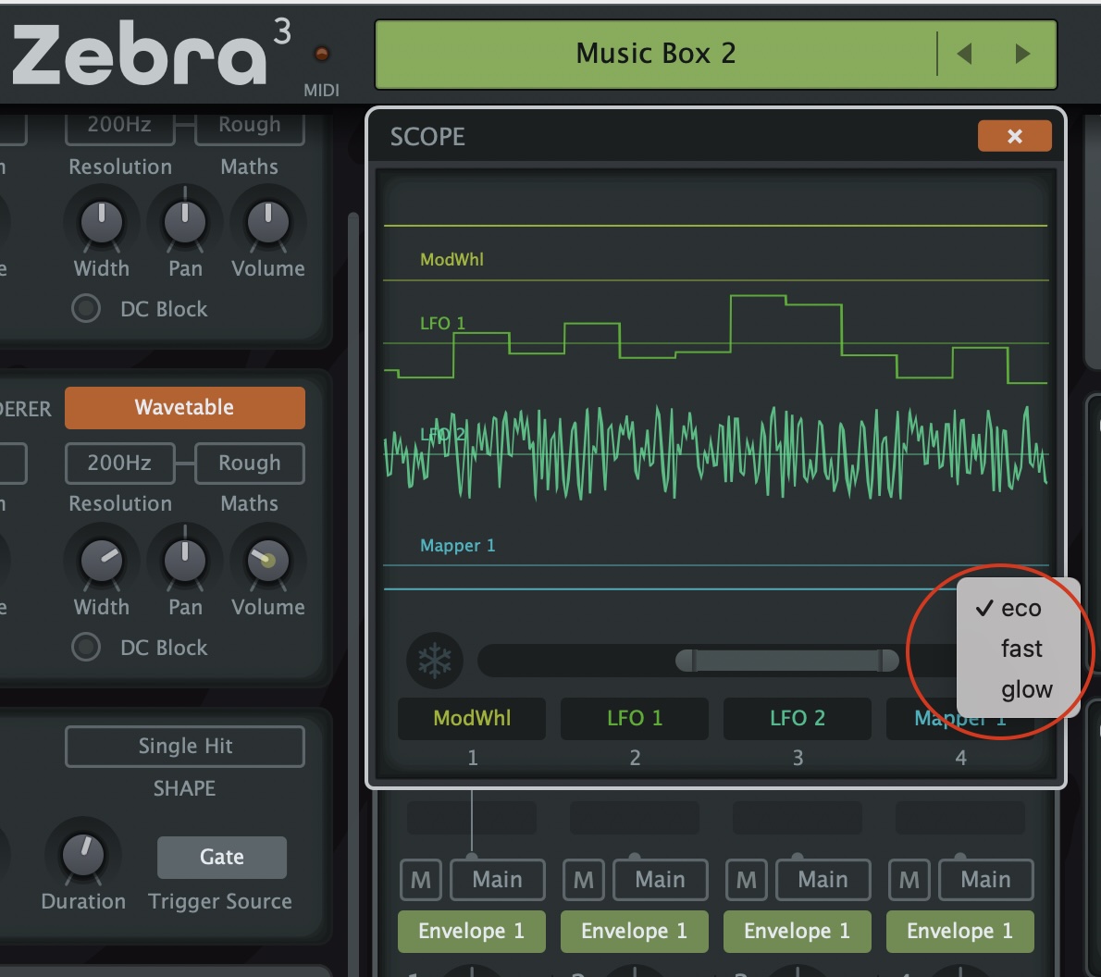Toggle the M button of the second lane
Image resolution: width=1101 pixels, height=977 pixels.
584,879
